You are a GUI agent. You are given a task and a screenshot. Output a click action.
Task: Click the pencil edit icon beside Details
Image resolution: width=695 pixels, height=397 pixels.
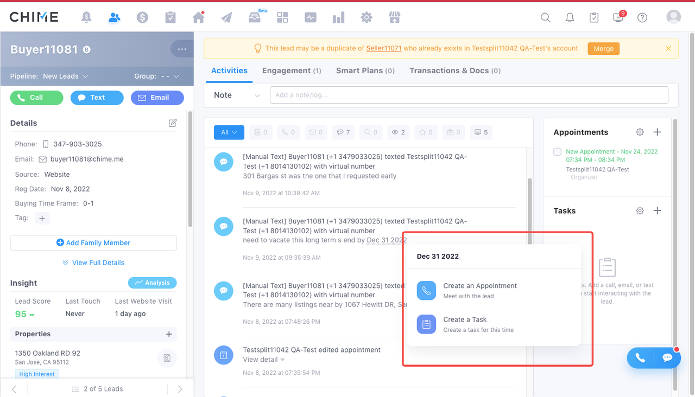click(173, 123)
